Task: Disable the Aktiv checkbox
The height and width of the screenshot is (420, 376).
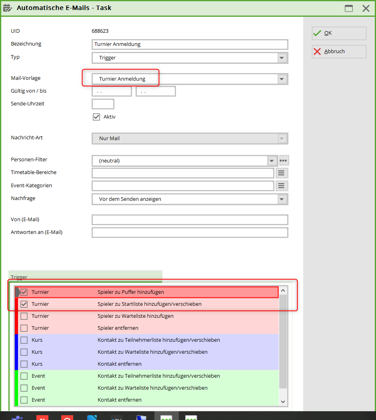Action: (x=96, y=117)
